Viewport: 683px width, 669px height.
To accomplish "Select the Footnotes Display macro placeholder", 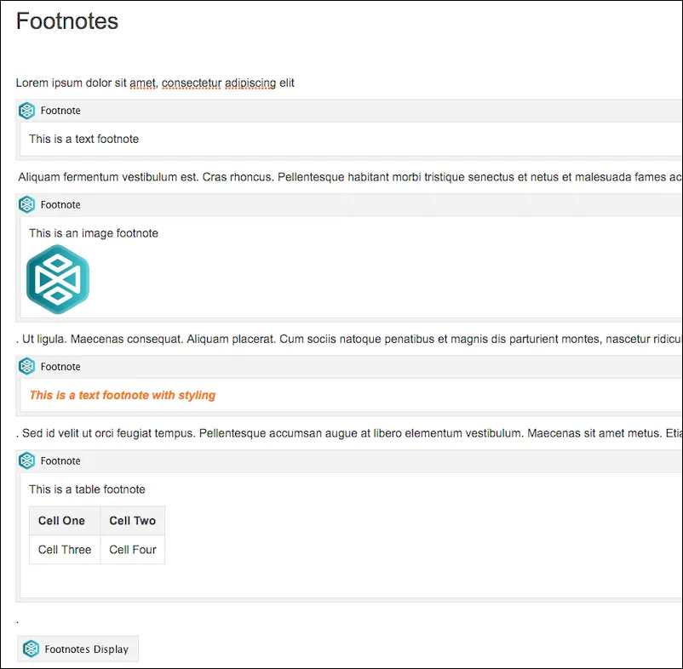I will point(78,649).
